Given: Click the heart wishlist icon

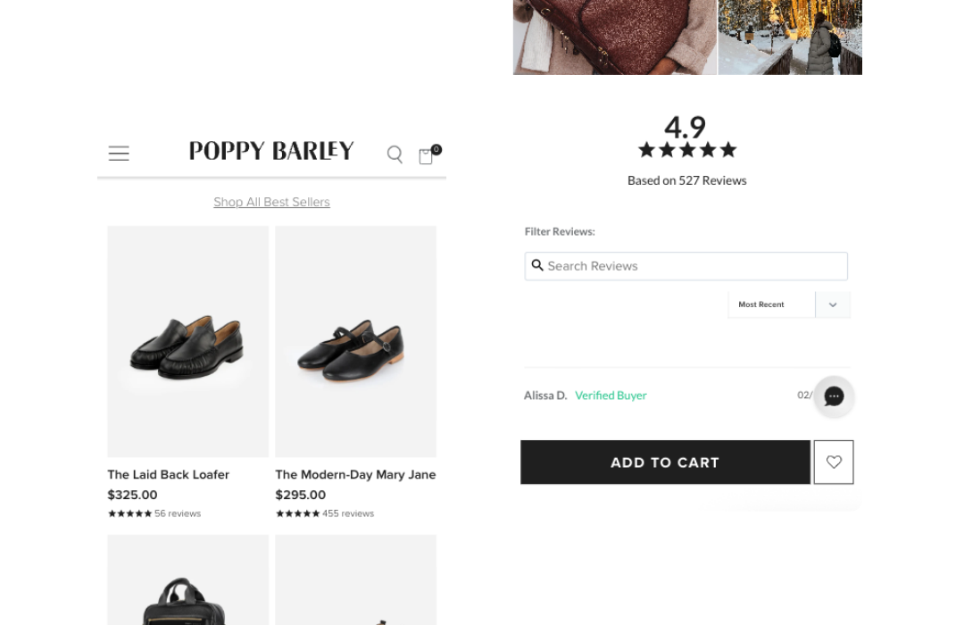Looking at the screenshot, I should coord(834,462).
